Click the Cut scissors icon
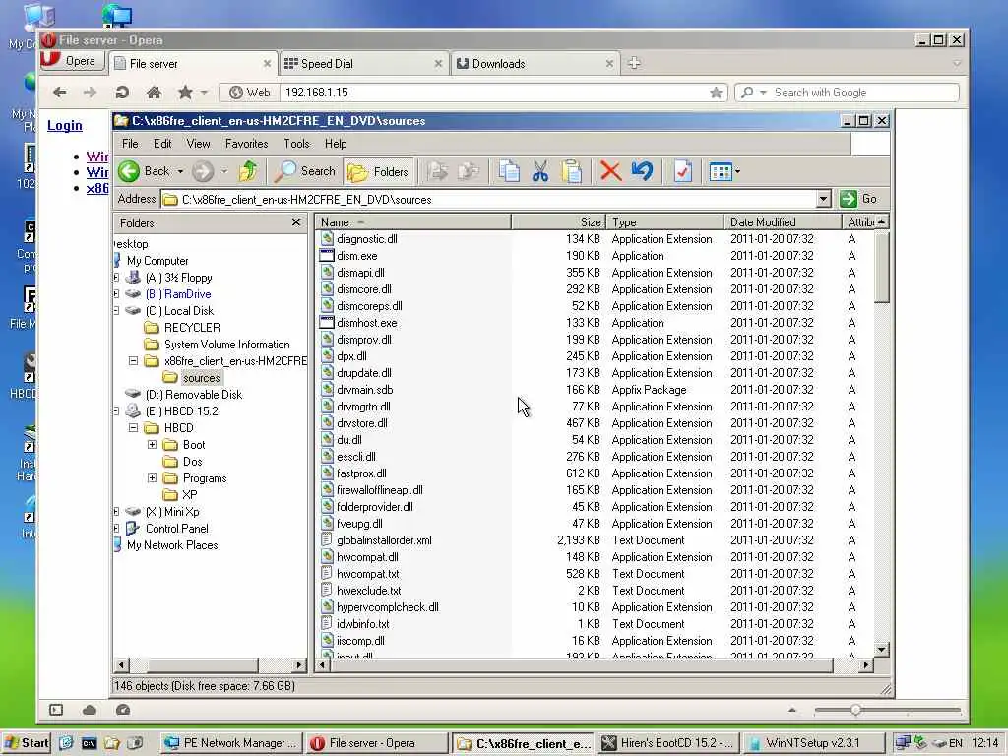 (x=540, y=171)
